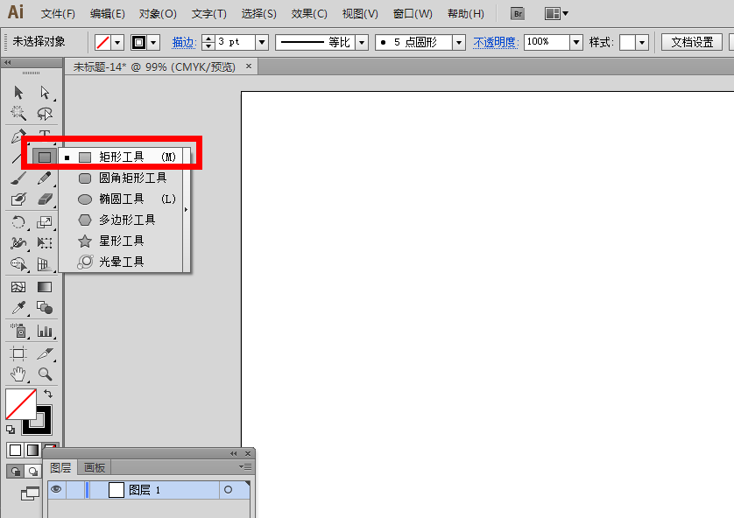The height and width of the screenshot is (518, 734).
Task: Select the Blend tool
Action: [45, 308]
